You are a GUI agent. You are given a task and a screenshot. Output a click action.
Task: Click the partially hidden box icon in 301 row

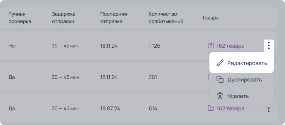coord(208,77)
